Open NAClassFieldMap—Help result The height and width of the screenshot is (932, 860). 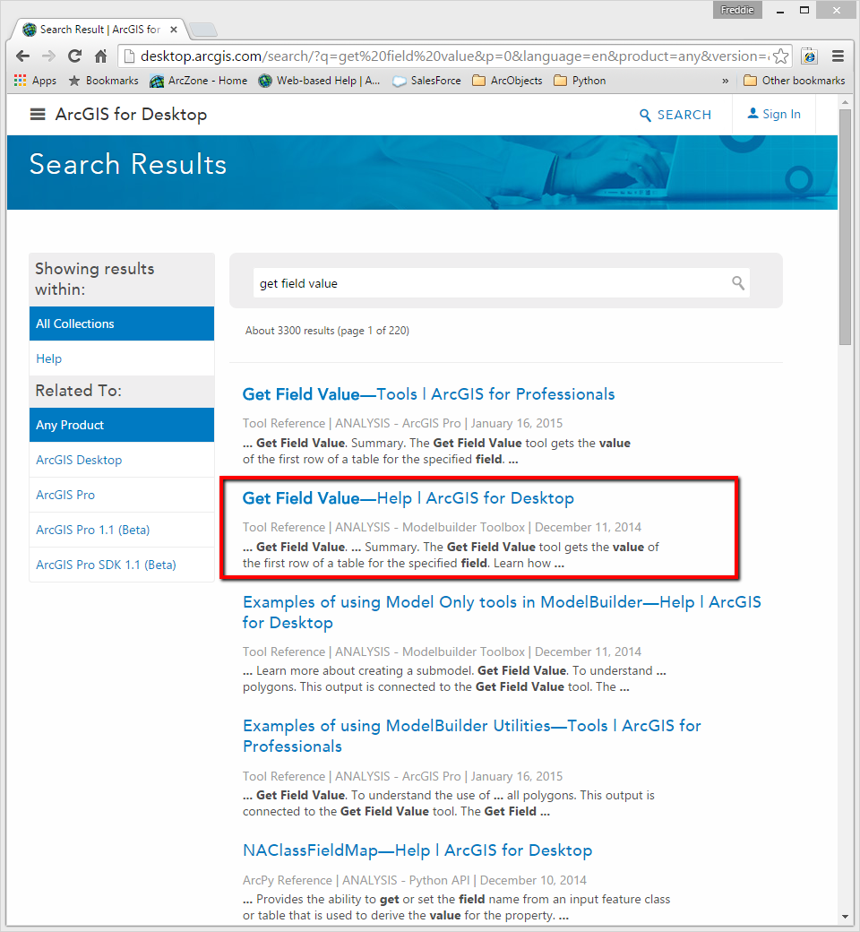click(417, 850)
